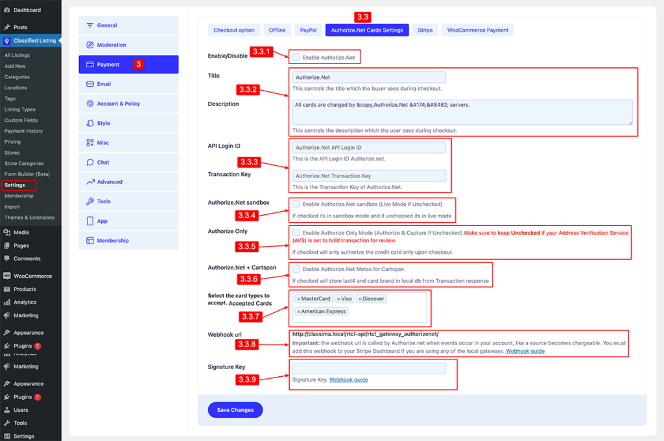Click the Payment card icon
Screen dimensions: 664x441
89,64
